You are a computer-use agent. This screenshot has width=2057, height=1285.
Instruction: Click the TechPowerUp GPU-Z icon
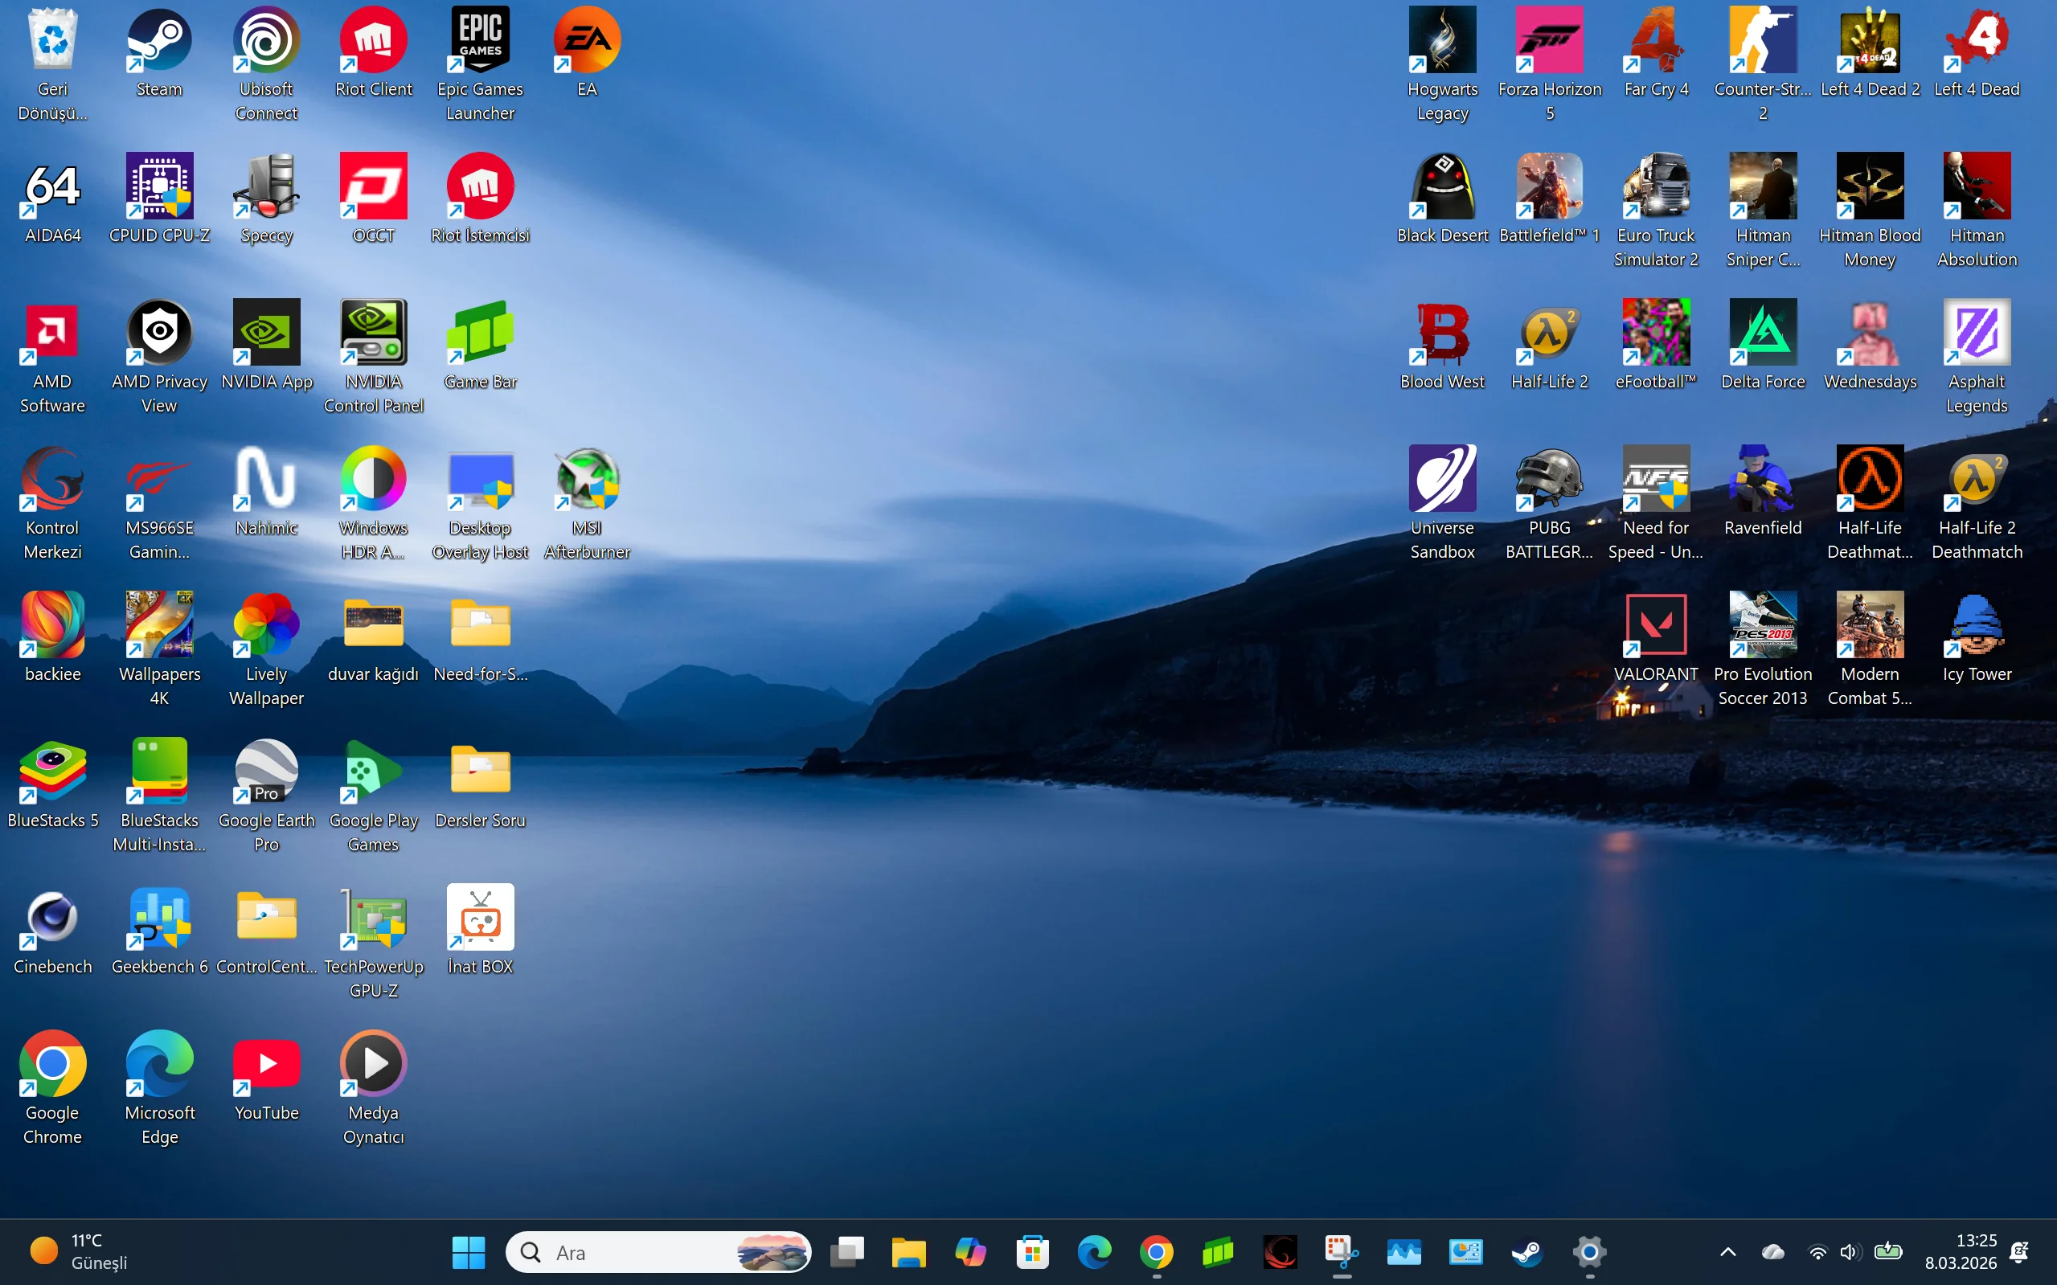(373, 919)
